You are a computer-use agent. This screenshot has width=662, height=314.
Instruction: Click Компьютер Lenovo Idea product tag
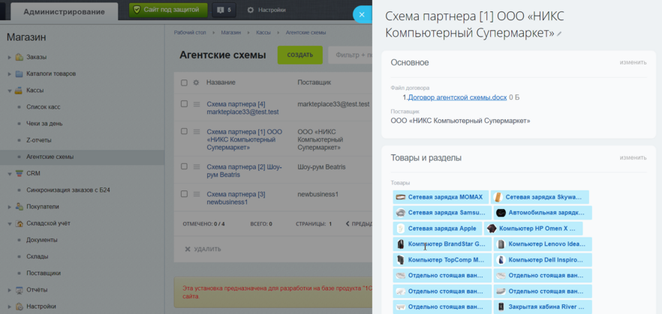tap(543, 244)
